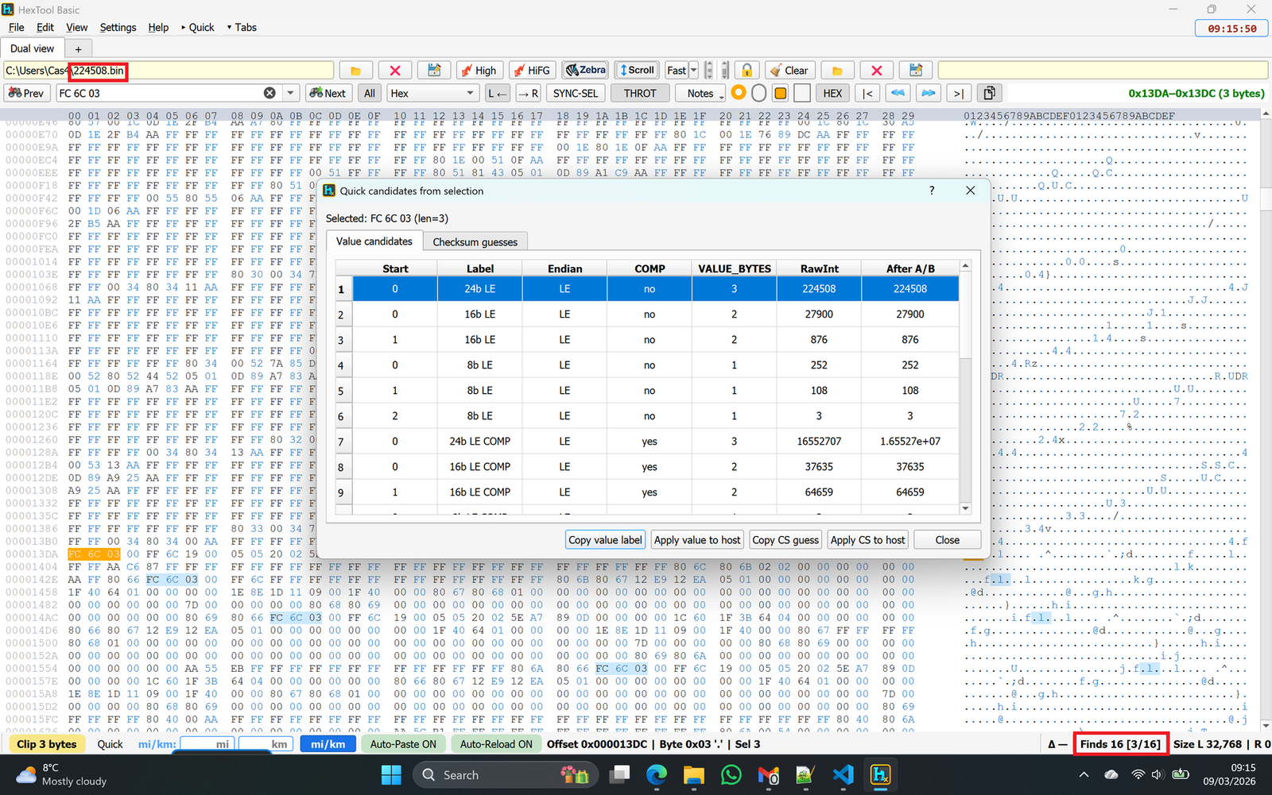Enable Auto-Paste ON toggle
Viewport: 1272px width, 795px height.
click(403, 744)
